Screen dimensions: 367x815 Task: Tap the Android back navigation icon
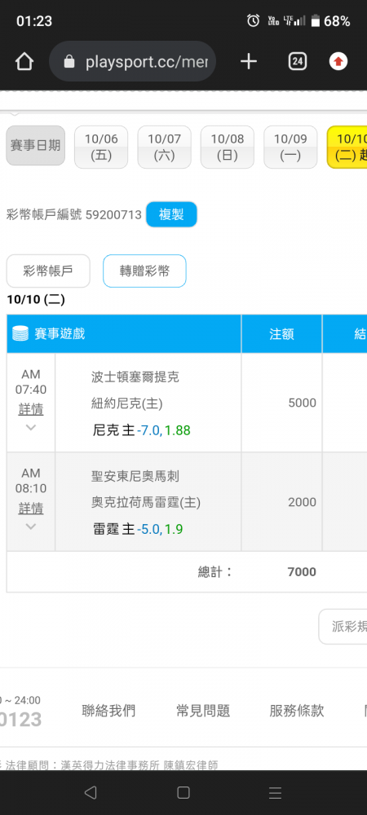91,792
